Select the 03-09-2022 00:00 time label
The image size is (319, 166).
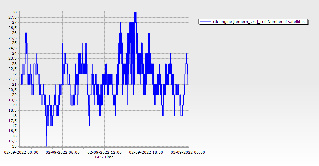pyautogui.click(x=188, y=152)
